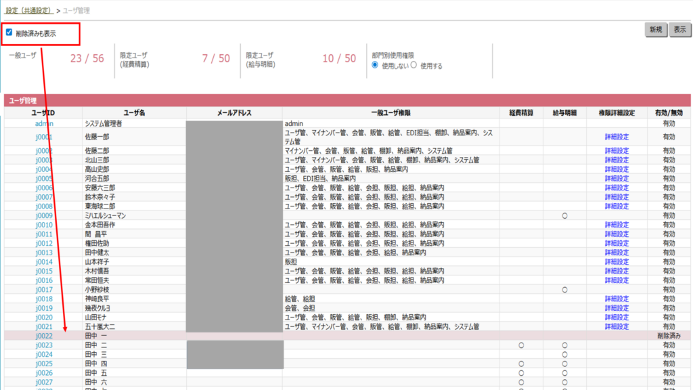This screenshot has width=693, height=390.
Task: Click the 新規 button
Action: [655, 30]
